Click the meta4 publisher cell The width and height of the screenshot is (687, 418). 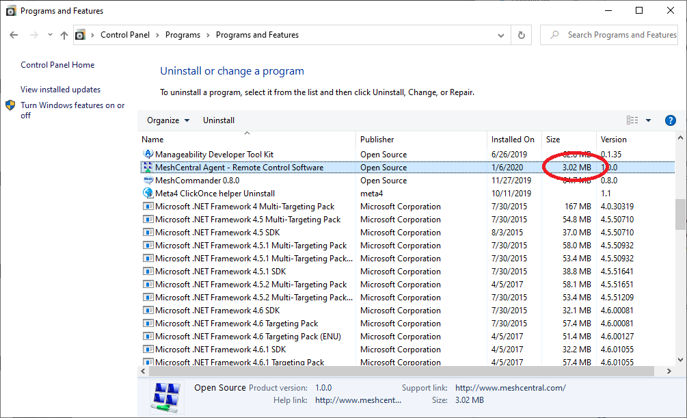coord(372,194)
